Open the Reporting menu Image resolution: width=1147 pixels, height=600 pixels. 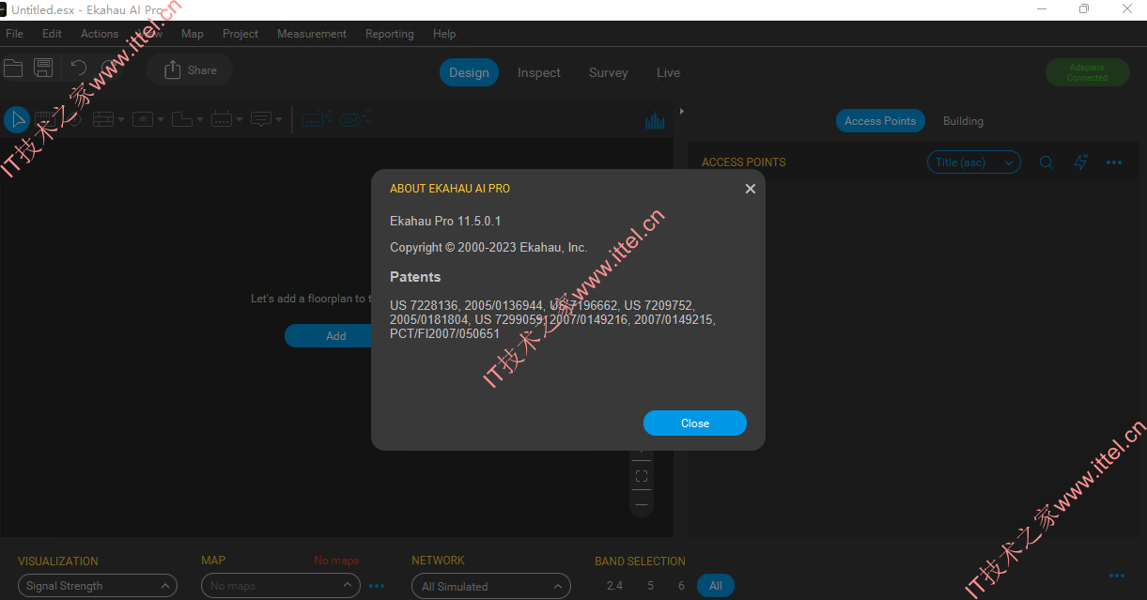[x=389, y=34]
